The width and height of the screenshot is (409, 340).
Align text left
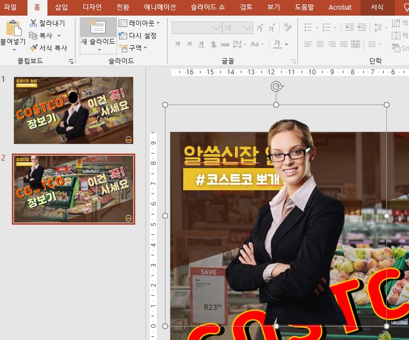(x=308, y=44)
